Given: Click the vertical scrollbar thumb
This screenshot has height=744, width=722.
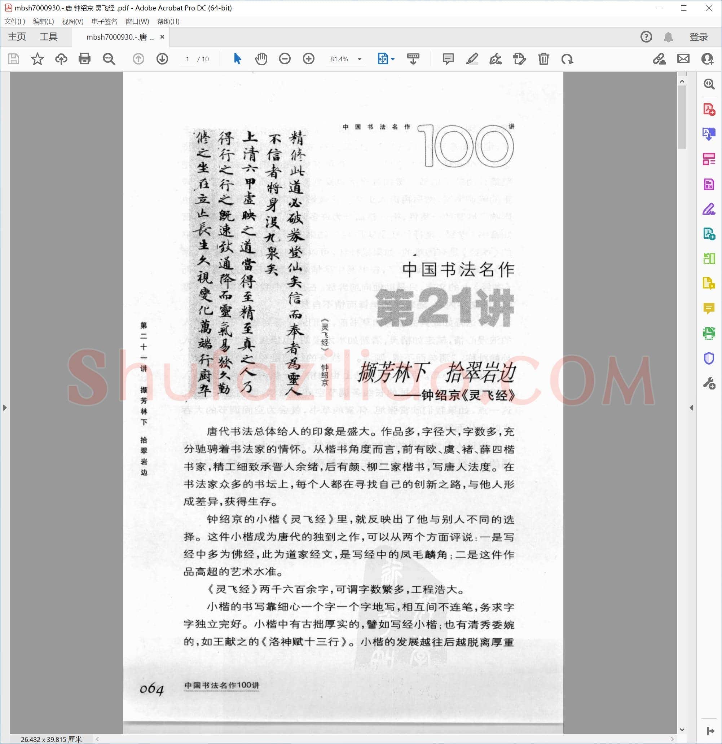Looking at the screenshot, I should click(682, 118).
